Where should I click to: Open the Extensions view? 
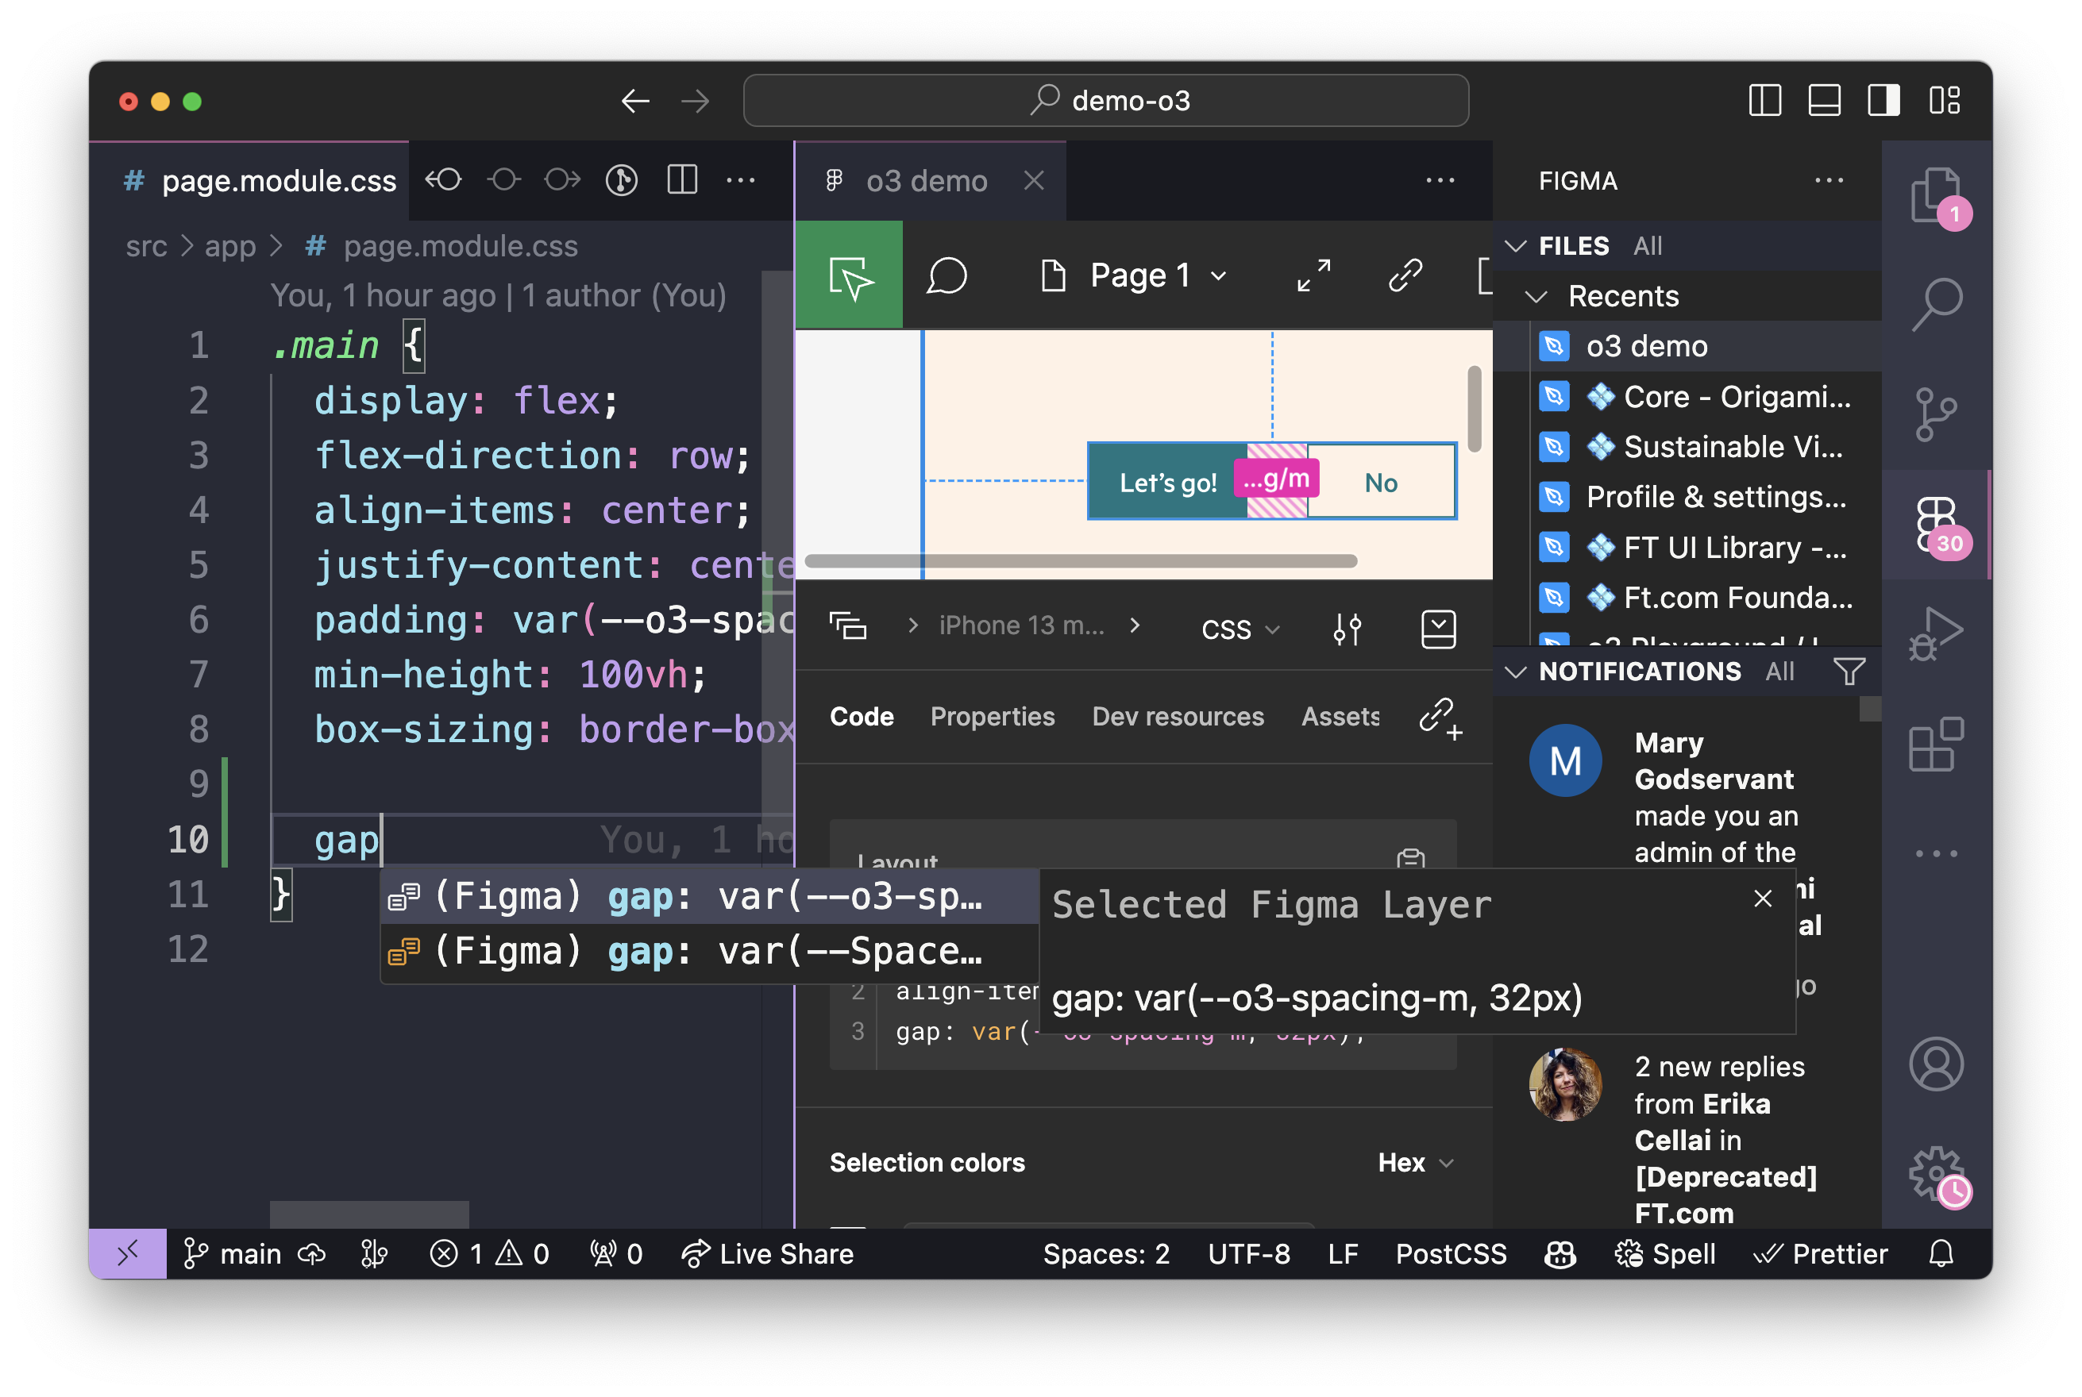(1936, 744)
